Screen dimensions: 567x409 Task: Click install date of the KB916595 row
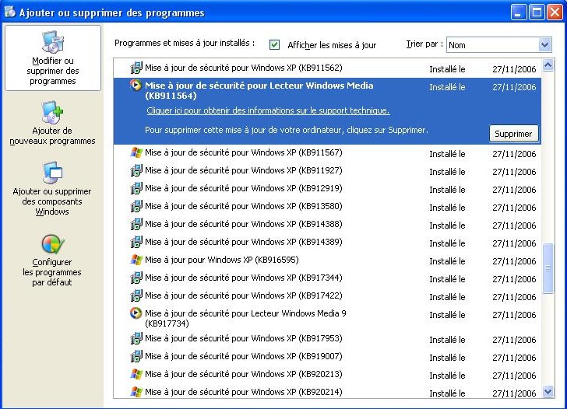(x=514, y=261)
